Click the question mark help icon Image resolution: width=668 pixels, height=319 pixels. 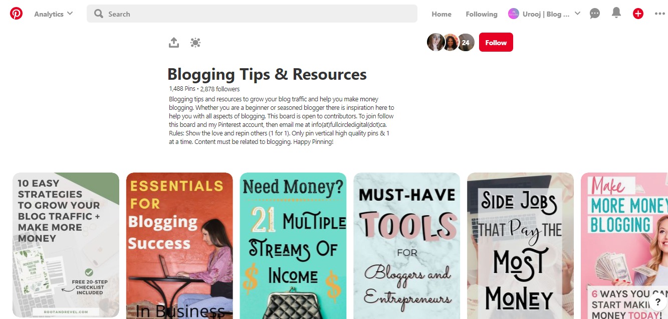click(658, 301)
